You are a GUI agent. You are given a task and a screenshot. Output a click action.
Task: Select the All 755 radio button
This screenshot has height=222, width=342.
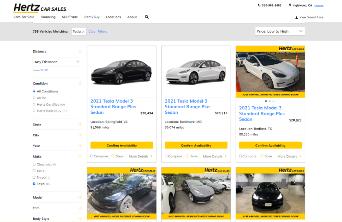pos(34,98)
